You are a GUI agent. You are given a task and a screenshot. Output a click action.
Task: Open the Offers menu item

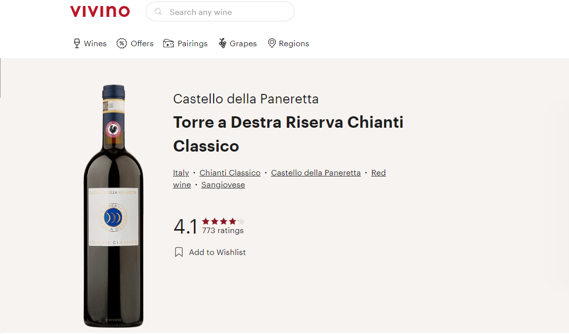135,43
